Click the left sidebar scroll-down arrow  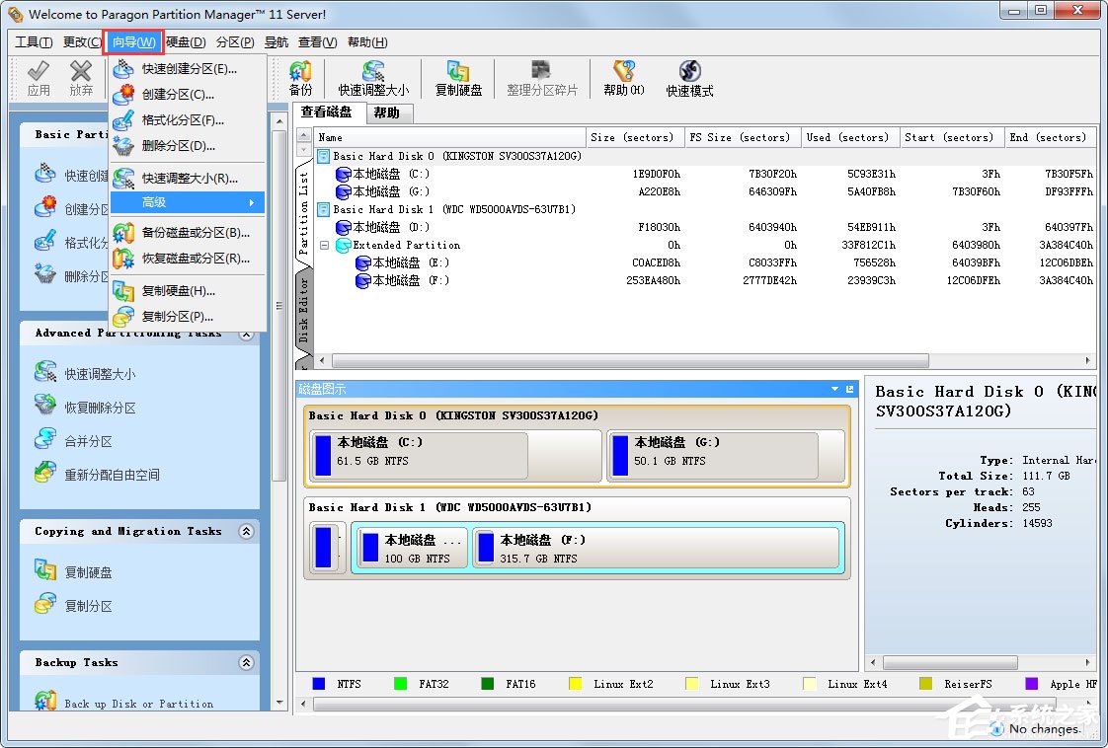pyautogui.click(x=279, y=703)
